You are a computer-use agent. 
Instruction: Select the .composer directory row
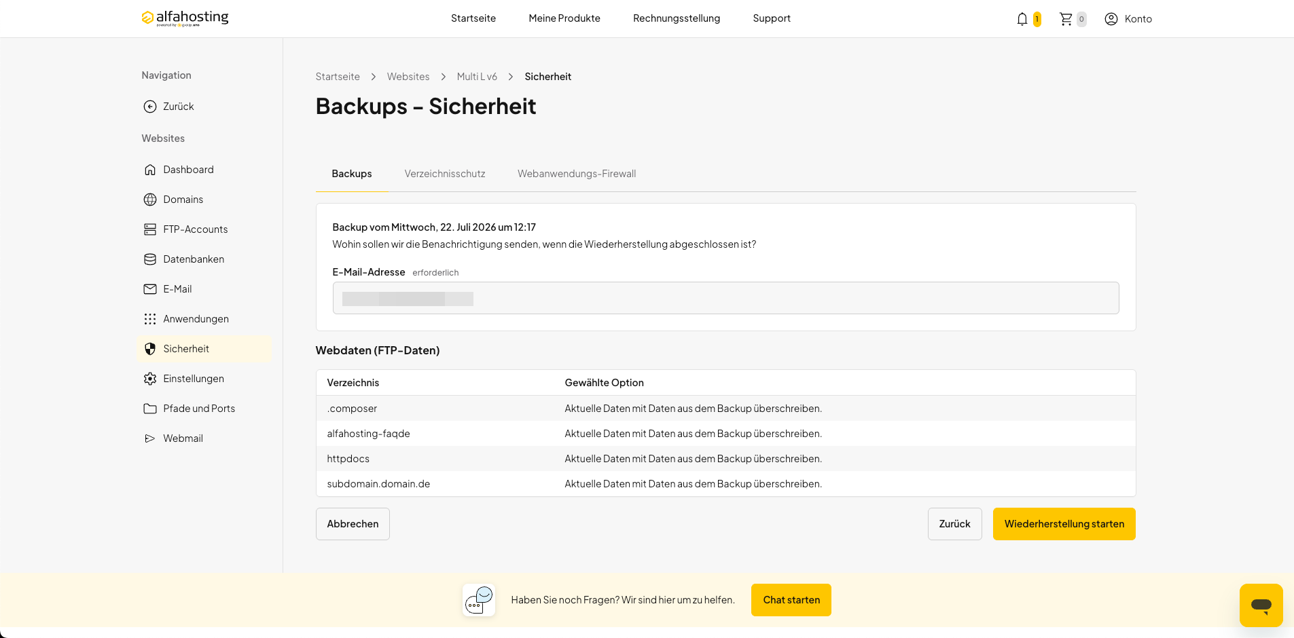tap(725, 409)
